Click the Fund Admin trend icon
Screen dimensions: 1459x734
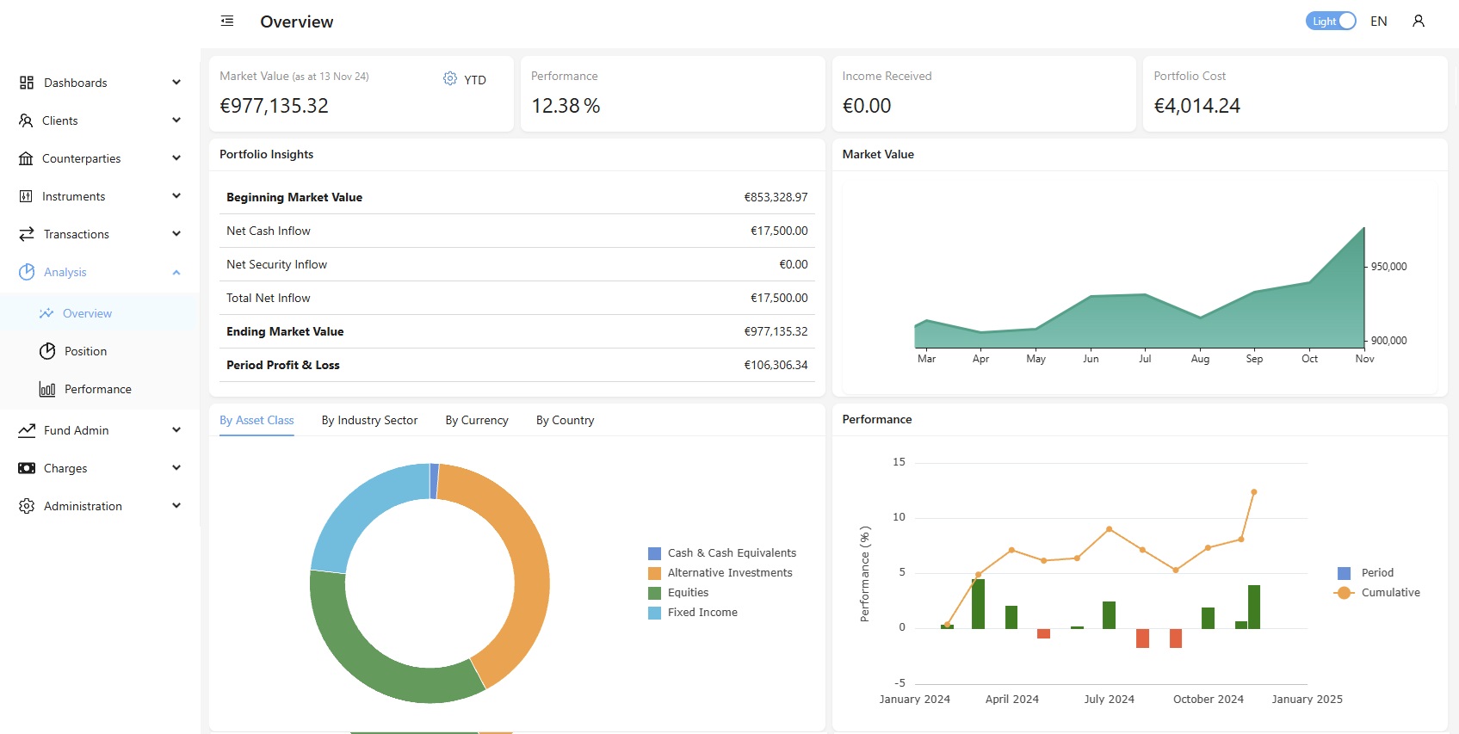(x=27, y=430)
